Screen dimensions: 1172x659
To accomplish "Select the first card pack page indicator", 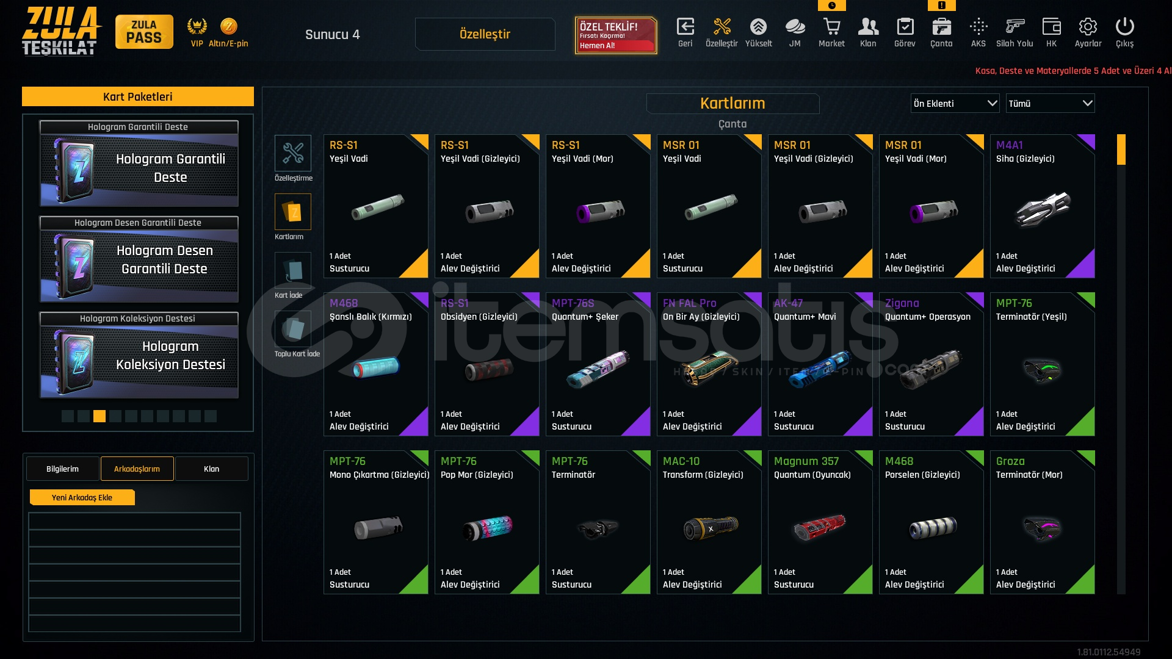I will 68,416.
